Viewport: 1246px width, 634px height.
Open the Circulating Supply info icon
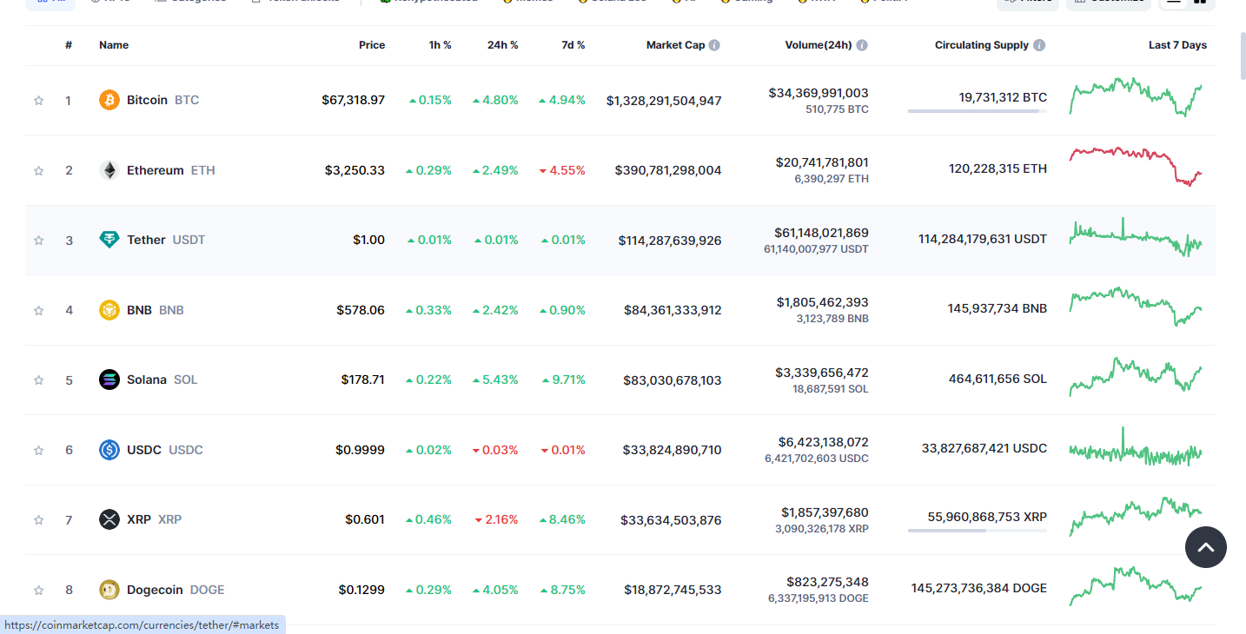point(1039,45)
